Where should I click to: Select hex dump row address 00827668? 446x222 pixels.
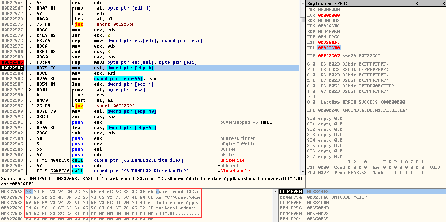coord(12,192)
